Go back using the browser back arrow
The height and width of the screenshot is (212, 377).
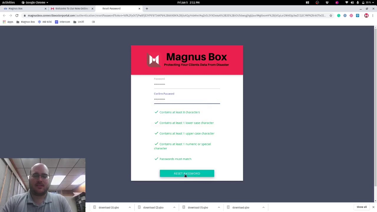coord(4,15)
